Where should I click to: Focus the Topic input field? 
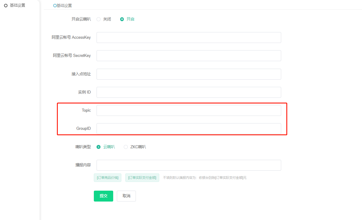point(189,110)
